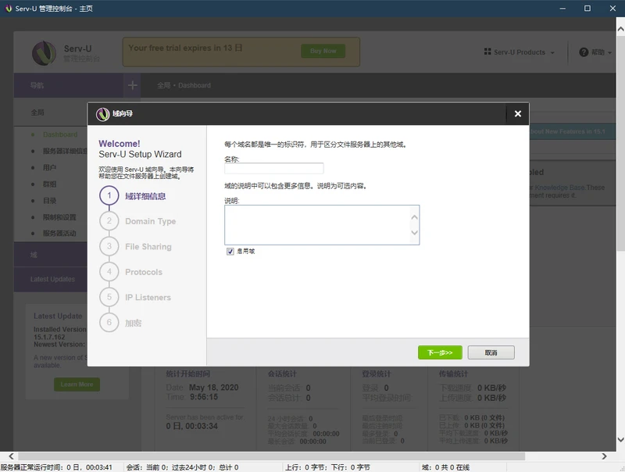The image size is (625, 472).
Task: Select step 1 circle in wizard
Action: [x=109, y=195]
